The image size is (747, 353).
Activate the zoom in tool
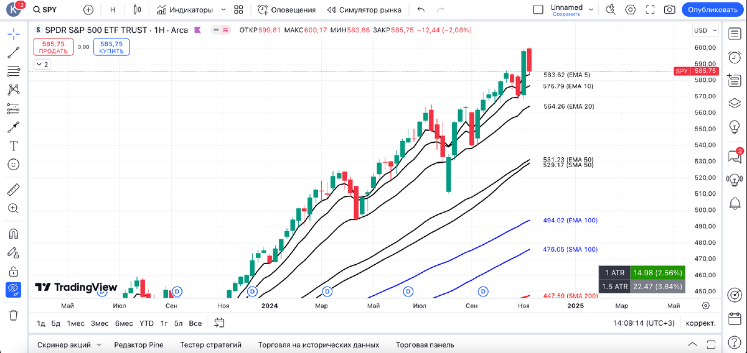[13, 208]
